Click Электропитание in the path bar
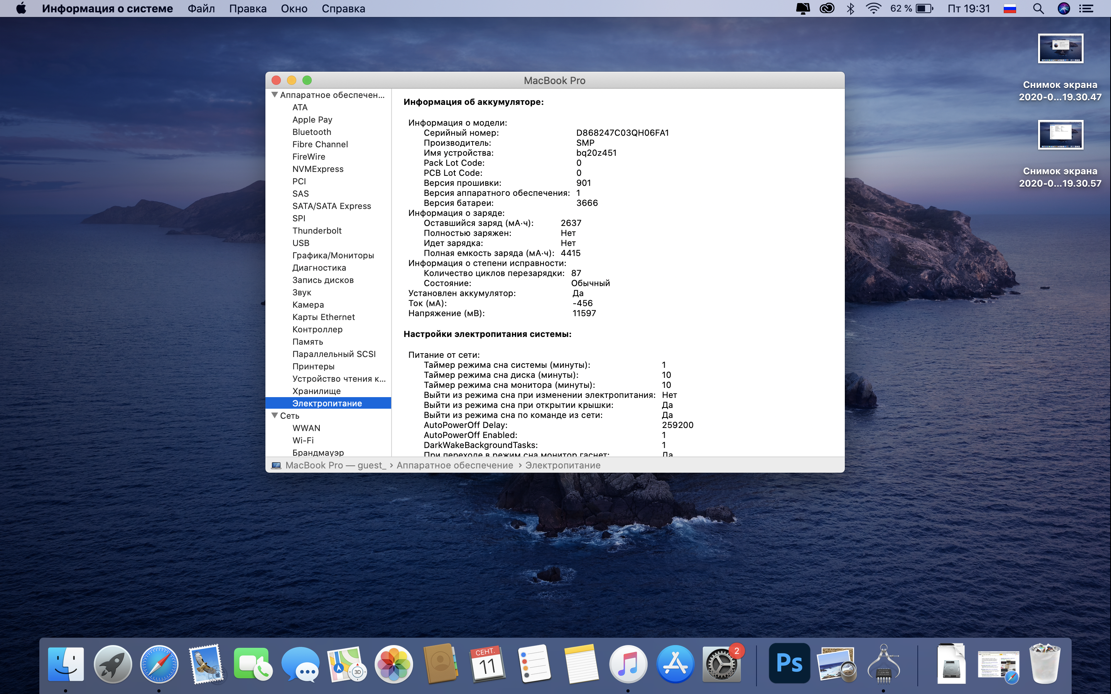 coord(563,465)
